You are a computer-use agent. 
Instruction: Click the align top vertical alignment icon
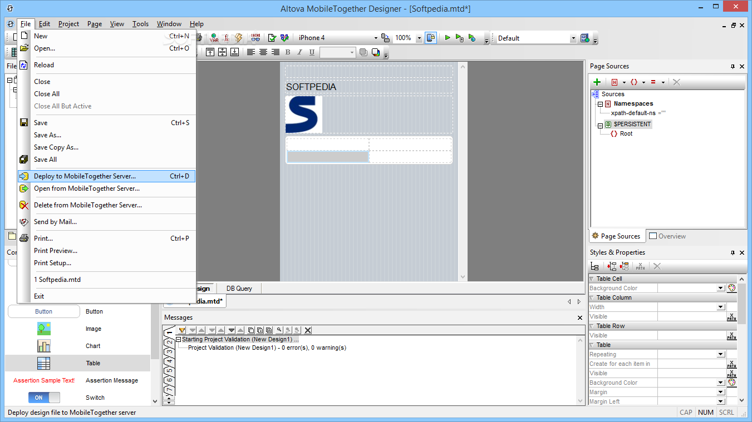click(x=210, y=52)
